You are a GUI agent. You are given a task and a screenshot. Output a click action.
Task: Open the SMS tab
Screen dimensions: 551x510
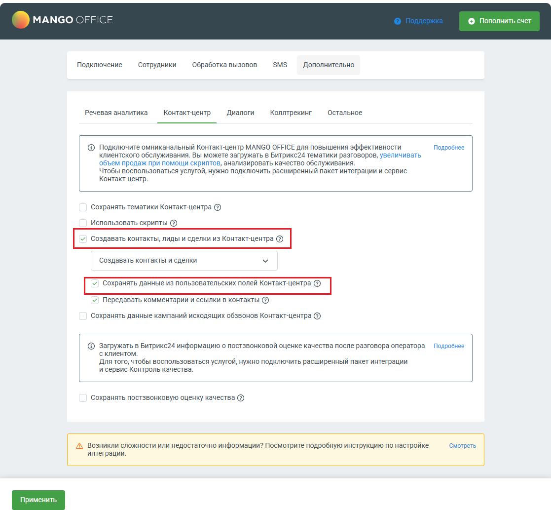point(280,65)
